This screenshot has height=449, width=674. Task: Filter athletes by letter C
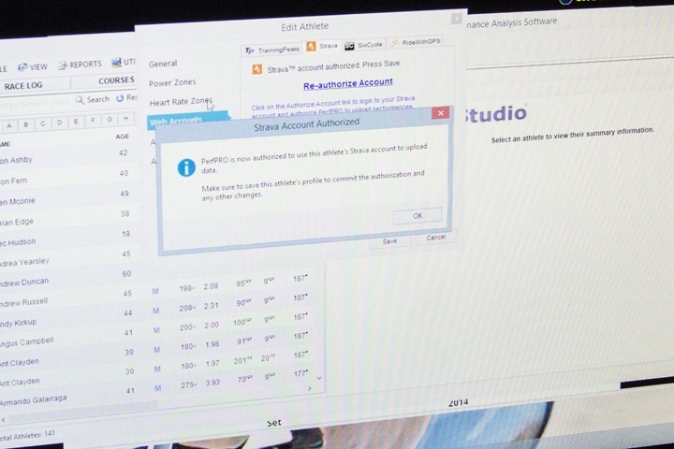click(x=42, y=123)
